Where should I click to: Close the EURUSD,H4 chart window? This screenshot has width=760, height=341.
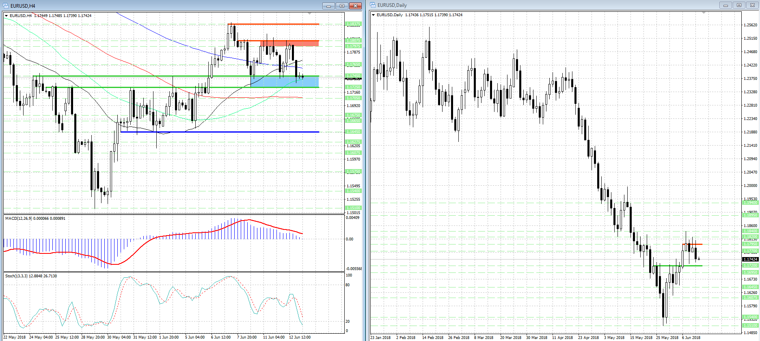point(355,6)
